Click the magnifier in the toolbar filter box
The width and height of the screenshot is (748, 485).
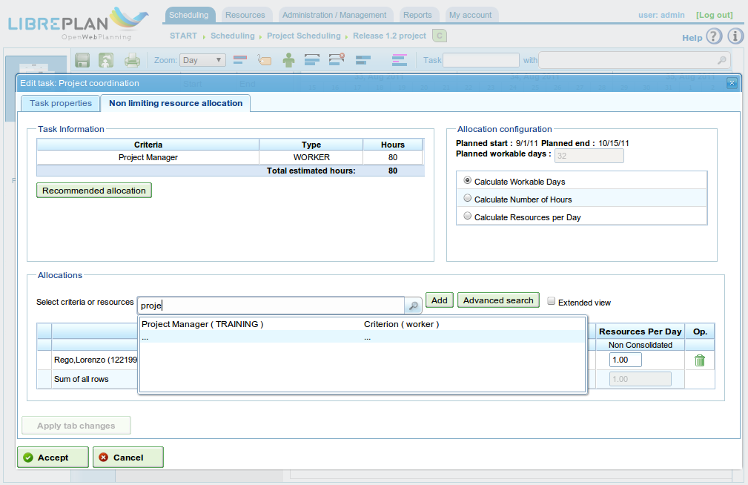[722, 60]
